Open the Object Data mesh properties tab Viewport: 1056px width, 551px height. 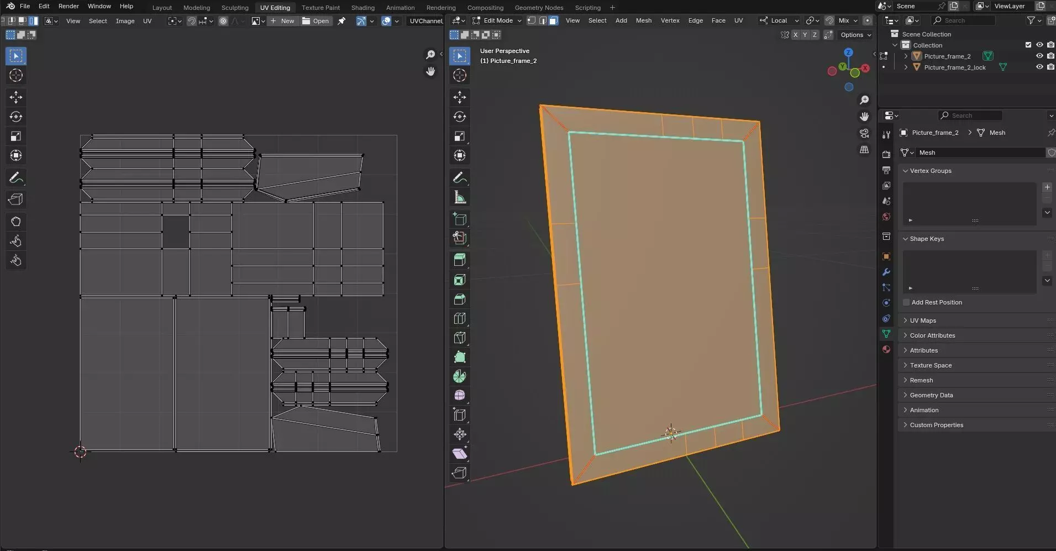(886, 334)
